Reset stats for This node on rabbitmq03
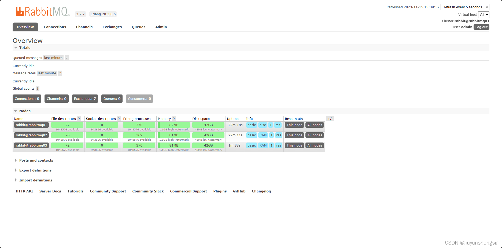Image resolution: width=502 pixels, height=248 pixels. click(x=294, y=145)
